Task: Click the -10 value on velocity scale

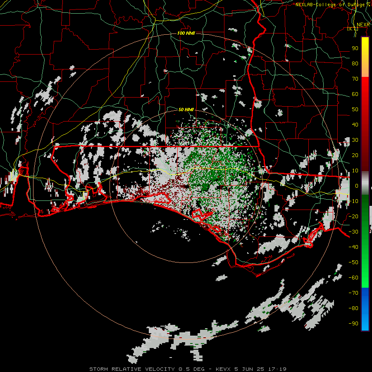Action: coord(353,201)
